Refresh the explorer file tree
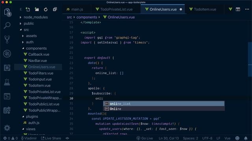252x141 pixels. point(46,9)
